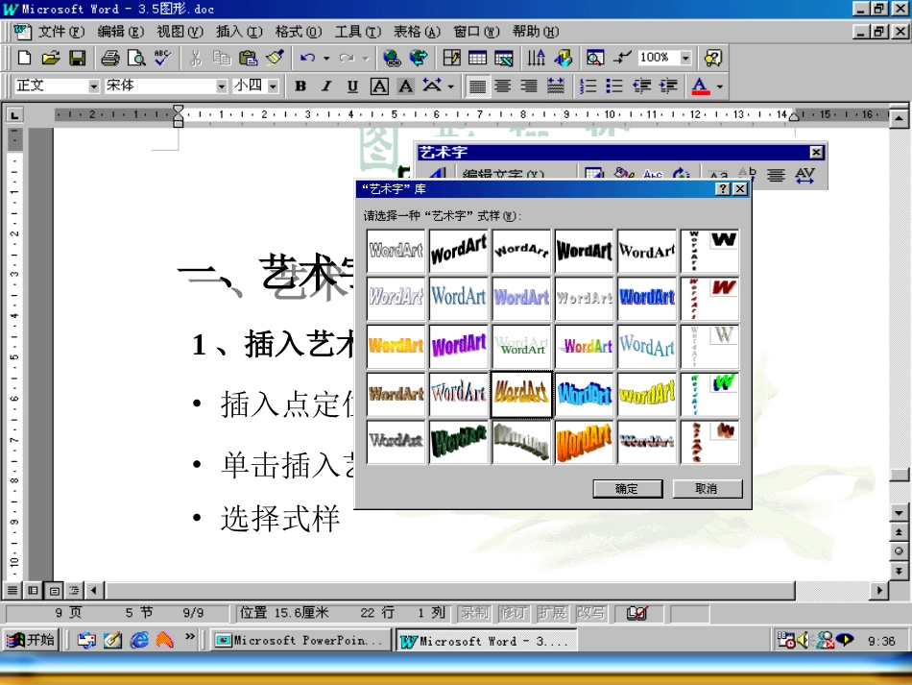The width and height of the screenshot is (912, 685).
Task: Open the Document Map
Action: coord(595,58)
